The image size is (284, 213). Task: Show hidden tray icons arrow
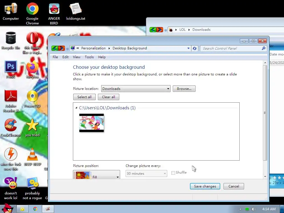(x=240, y=209)
